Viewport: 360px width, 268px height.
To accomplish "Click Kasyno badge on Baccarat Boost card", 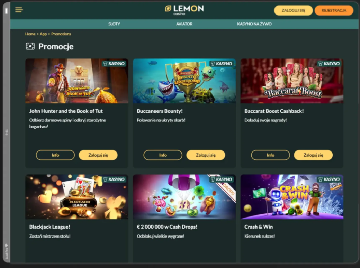I will tap(329, 64).
